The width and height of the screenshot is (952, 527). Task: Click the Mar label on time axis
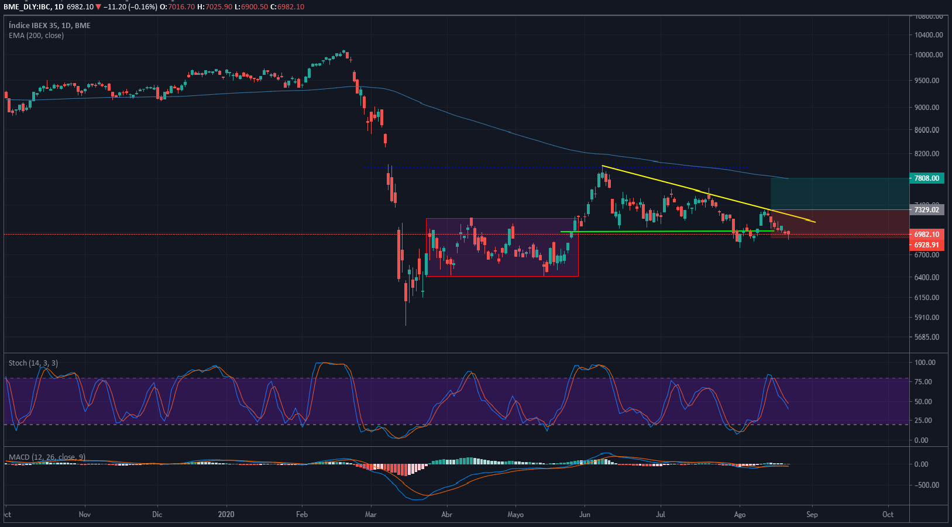pos(370,515)
